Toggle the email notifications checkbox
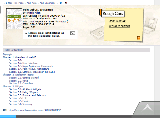The width and height of the screenshot is (160, 118). (26, 33)
